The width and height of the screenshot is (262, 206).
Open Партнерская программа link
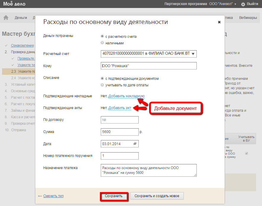(186, 4)
